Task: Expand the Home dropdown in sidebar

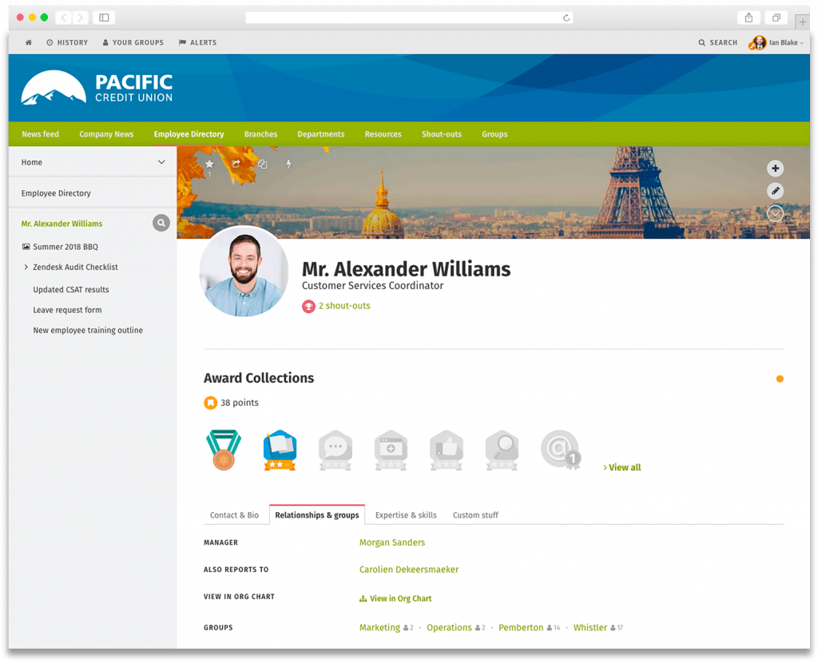Action: (161, 162)
